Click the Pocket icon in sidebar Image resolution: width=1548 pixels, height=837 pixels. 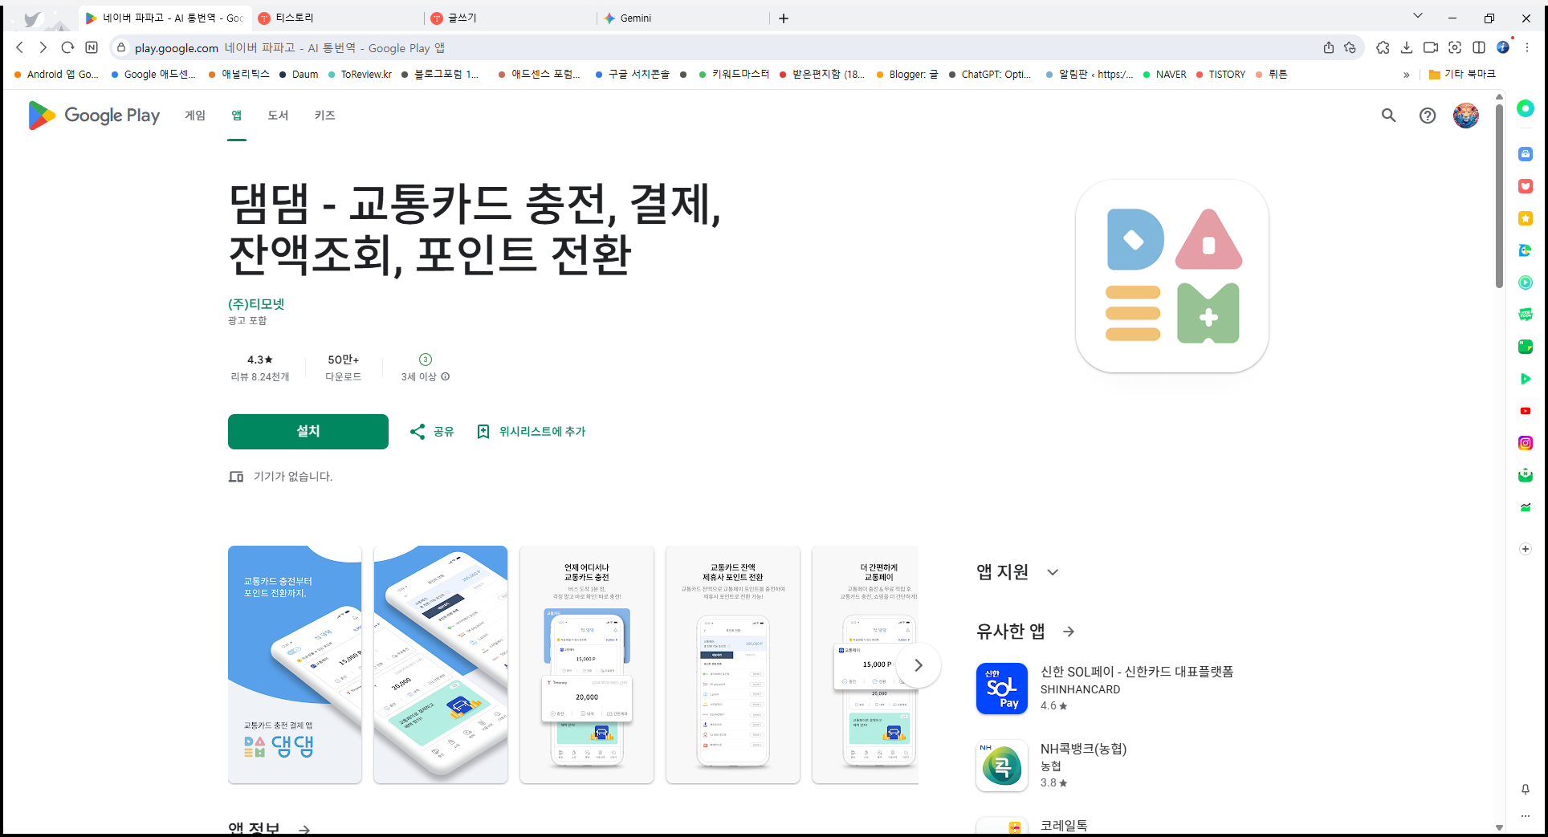(1526, 186)
